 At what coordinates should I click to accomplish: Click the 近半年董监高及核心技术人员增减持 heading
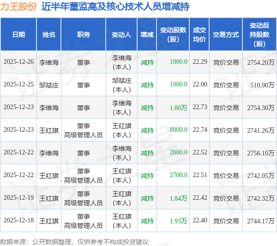(115, 7)
